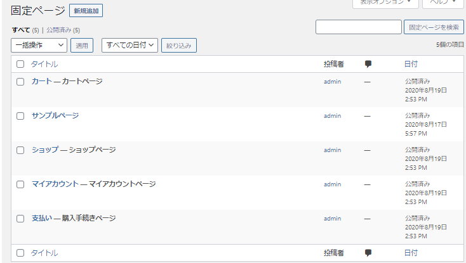Tick the select-all checkbox in footer row

pyautogui.click(x=20, y=253)
